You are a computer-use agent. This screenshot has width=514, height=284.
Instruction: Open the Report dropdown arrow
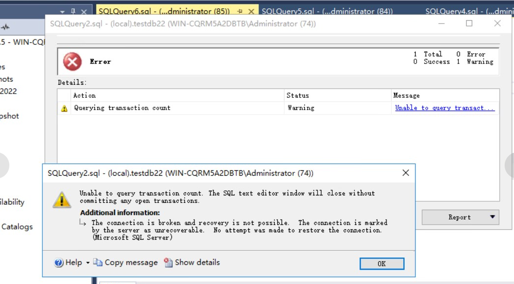pos(492,217)
